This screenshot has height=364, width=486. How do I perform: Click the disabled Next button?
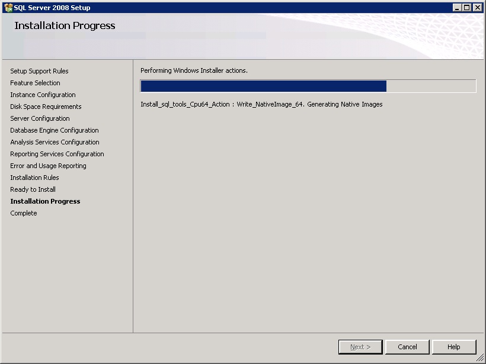(x=360, y=347)
